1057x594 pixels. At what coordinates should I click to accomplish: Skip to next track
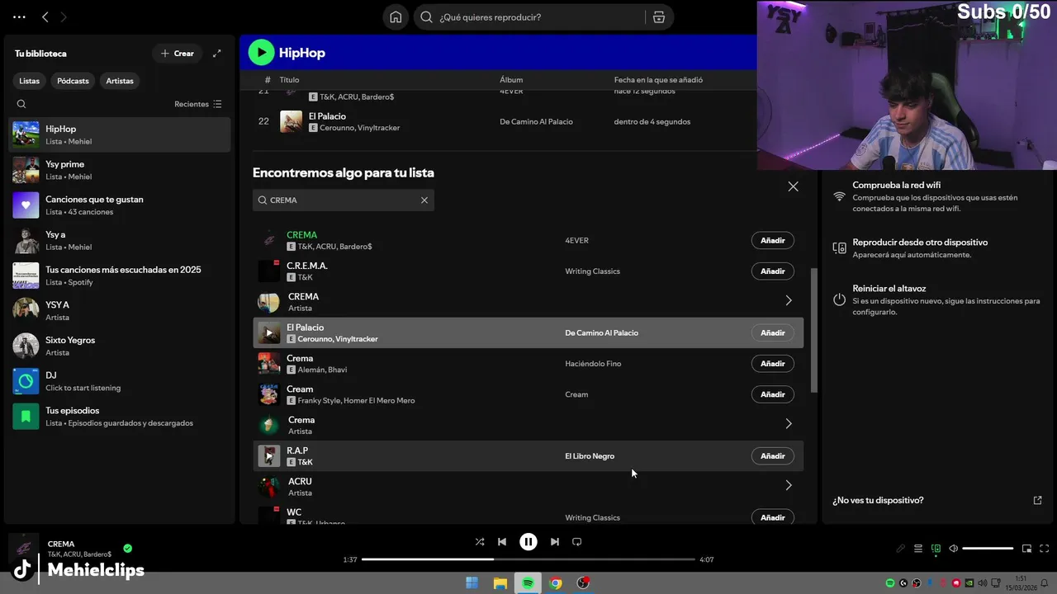click(x=555, y=542)
